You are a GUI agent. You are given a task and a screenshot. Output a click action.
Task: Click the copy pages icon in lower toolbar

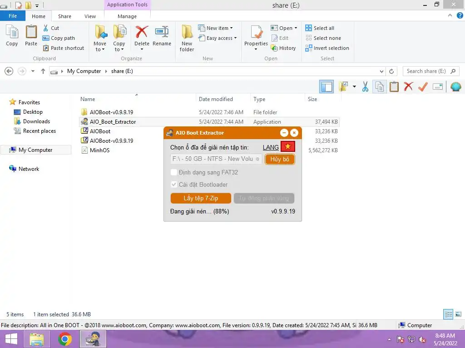click(x=380, y=87)
